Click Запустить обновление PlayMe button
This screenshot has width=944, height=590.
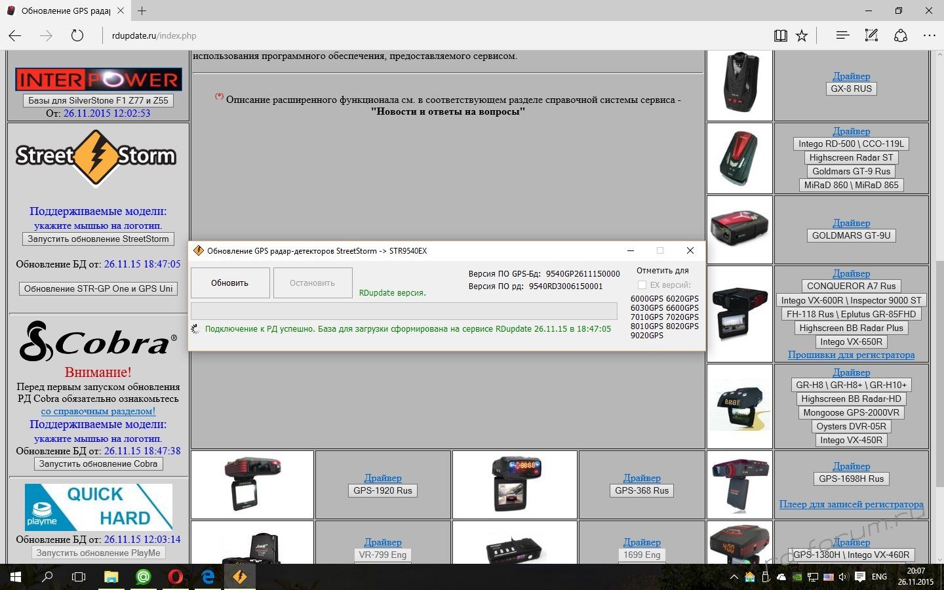coord(98,553)
